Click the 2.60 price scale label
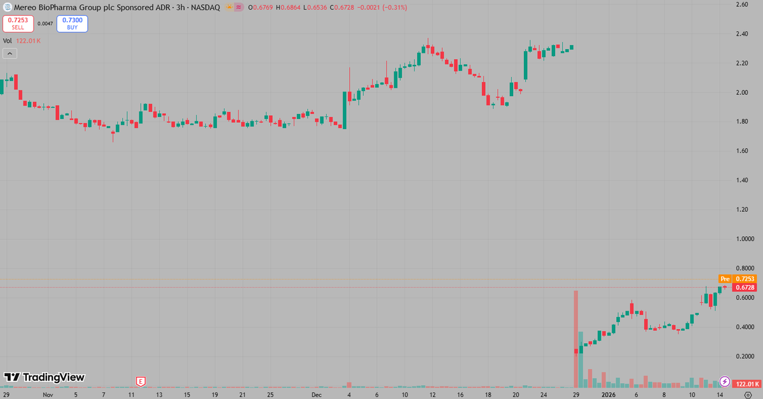 pyautogui.click(x=741, y=4)
